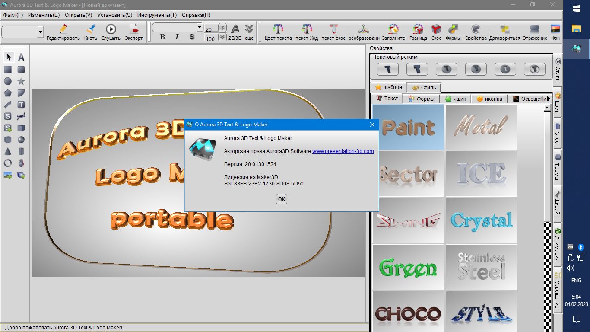The height and width of the screenshot is (332, 590).
Task: Pick the rounded rectangle shape tool
Action: click(x=21, y=70)
